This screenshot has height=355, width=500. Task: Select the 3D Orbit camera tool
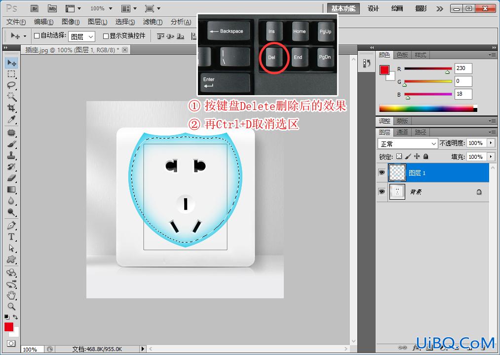(x=11, y=284)
